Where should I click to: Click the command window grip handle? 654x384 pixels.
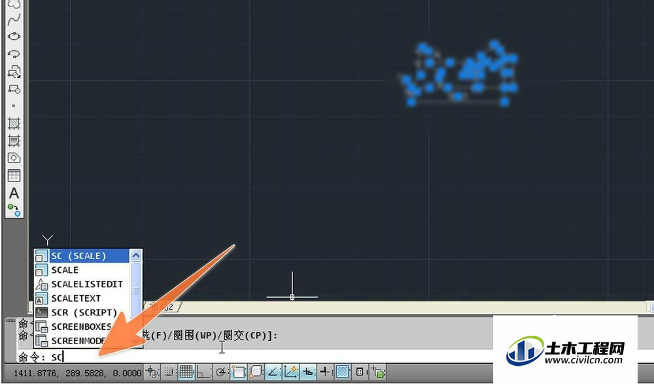(x=10, y=320)
